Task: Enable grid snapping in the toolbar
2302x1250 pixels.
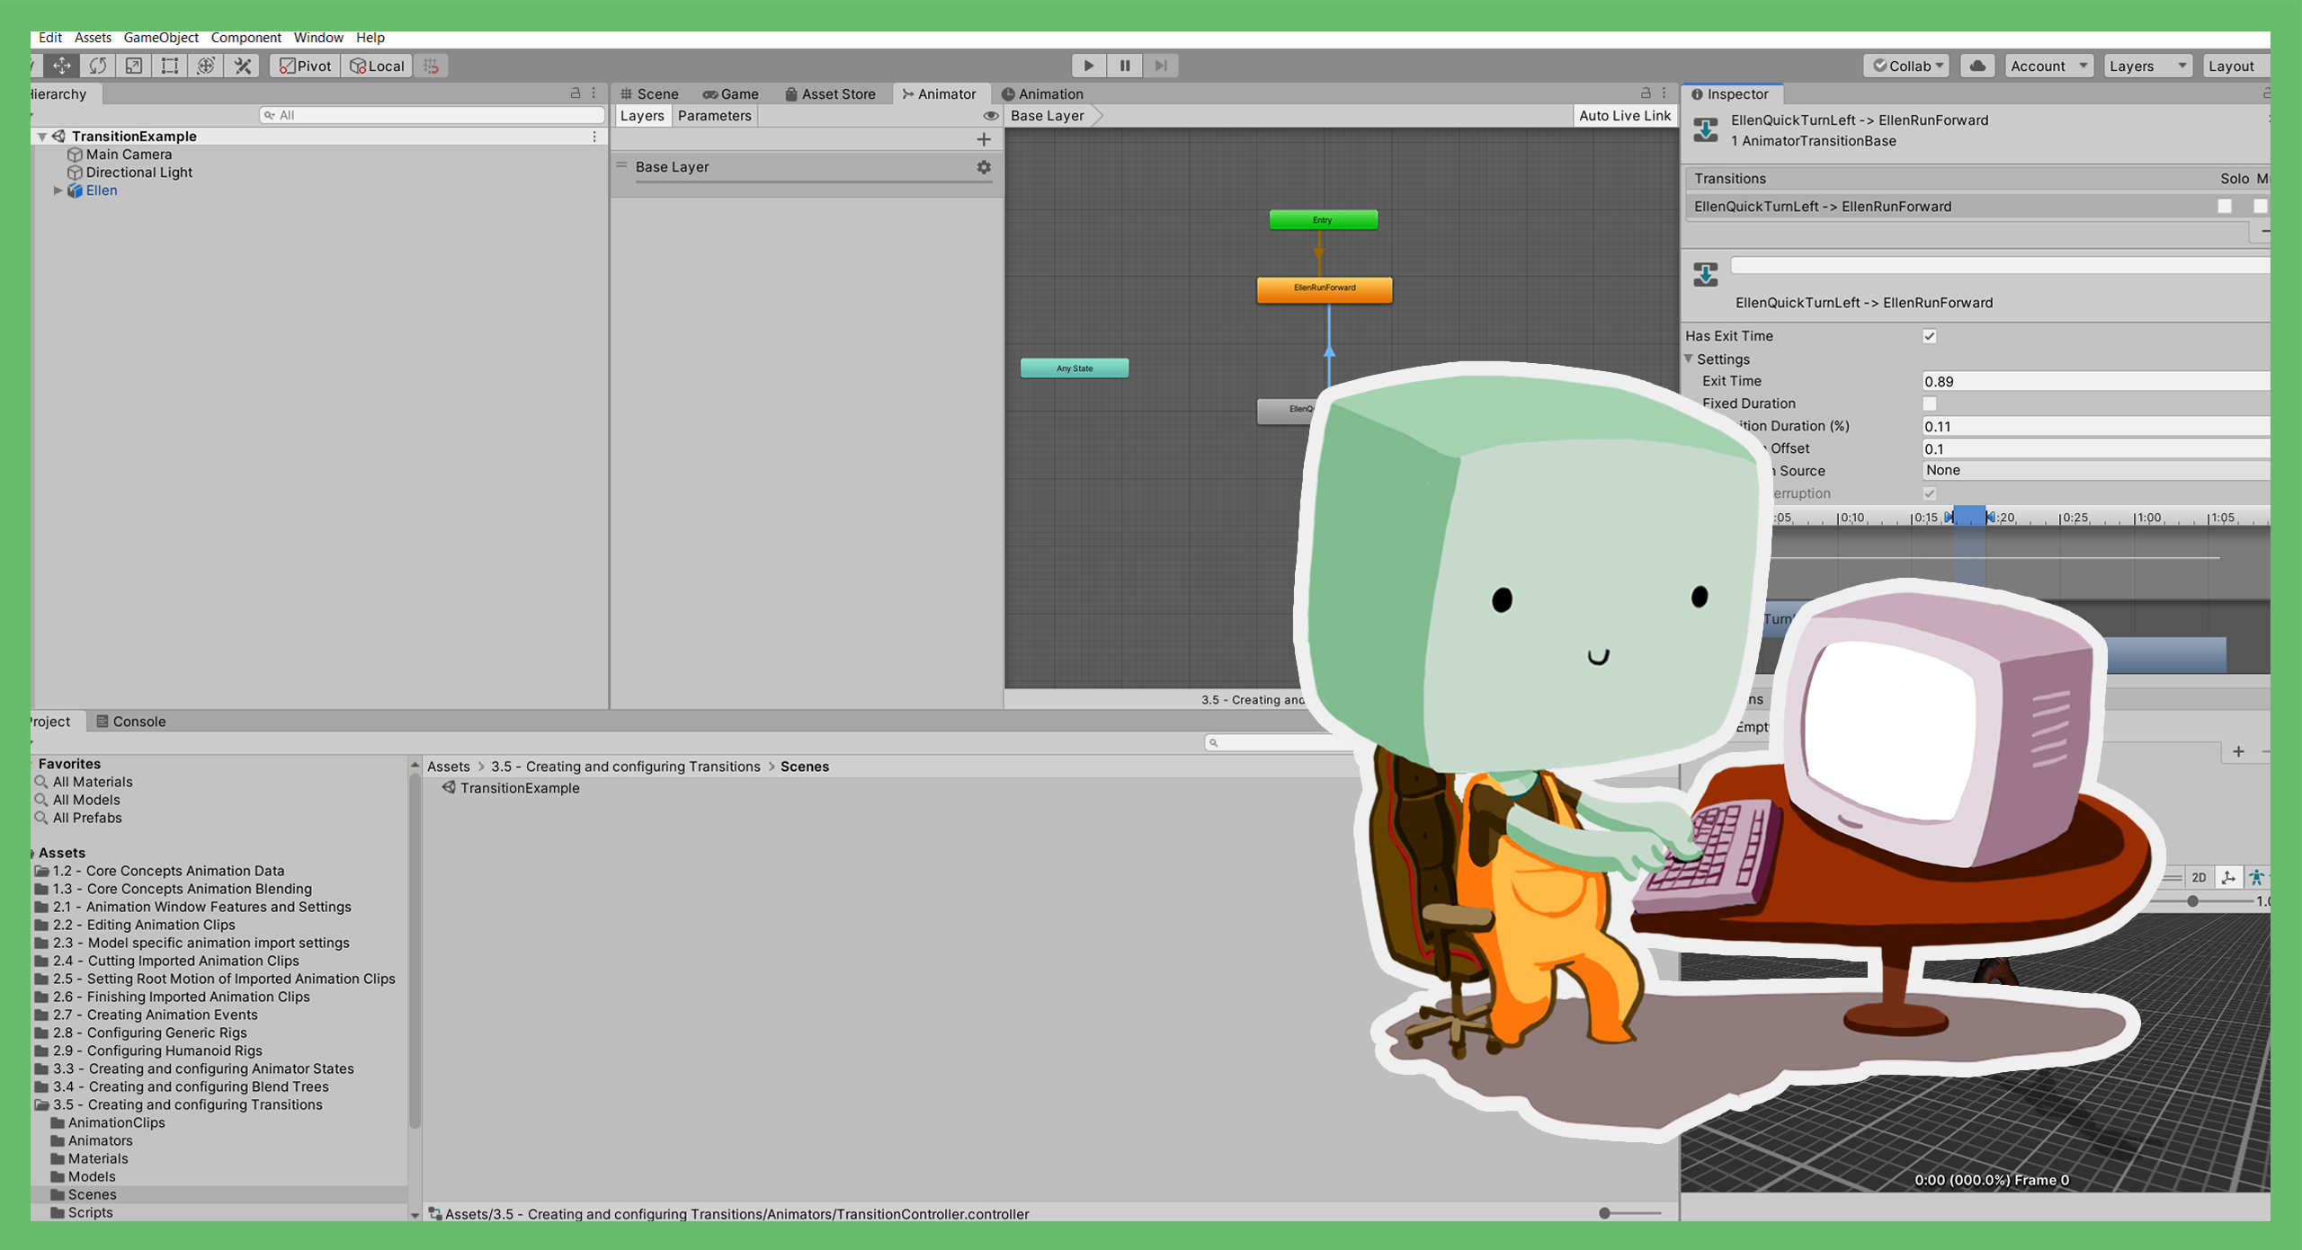Action: point(431,65)
